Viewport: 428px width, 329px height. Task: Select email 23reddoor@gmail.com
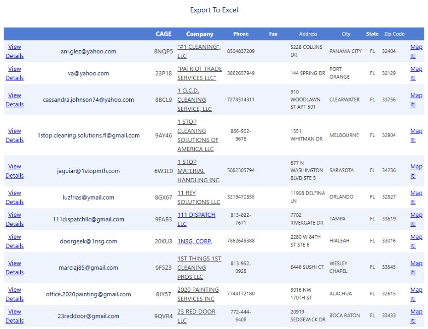click(88, 316)
